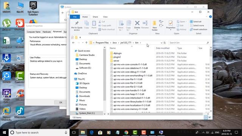
Task: Click Paste shortcut in ribbon
Action: [107, 29]
